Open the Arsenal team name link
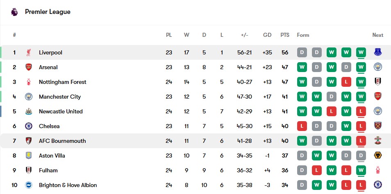The height and width of the screenshot is (194, 391). [x=48, y=67]
